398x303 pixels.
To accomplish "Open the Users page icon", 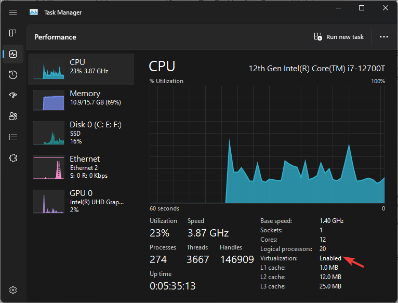I will coord(13,116).
